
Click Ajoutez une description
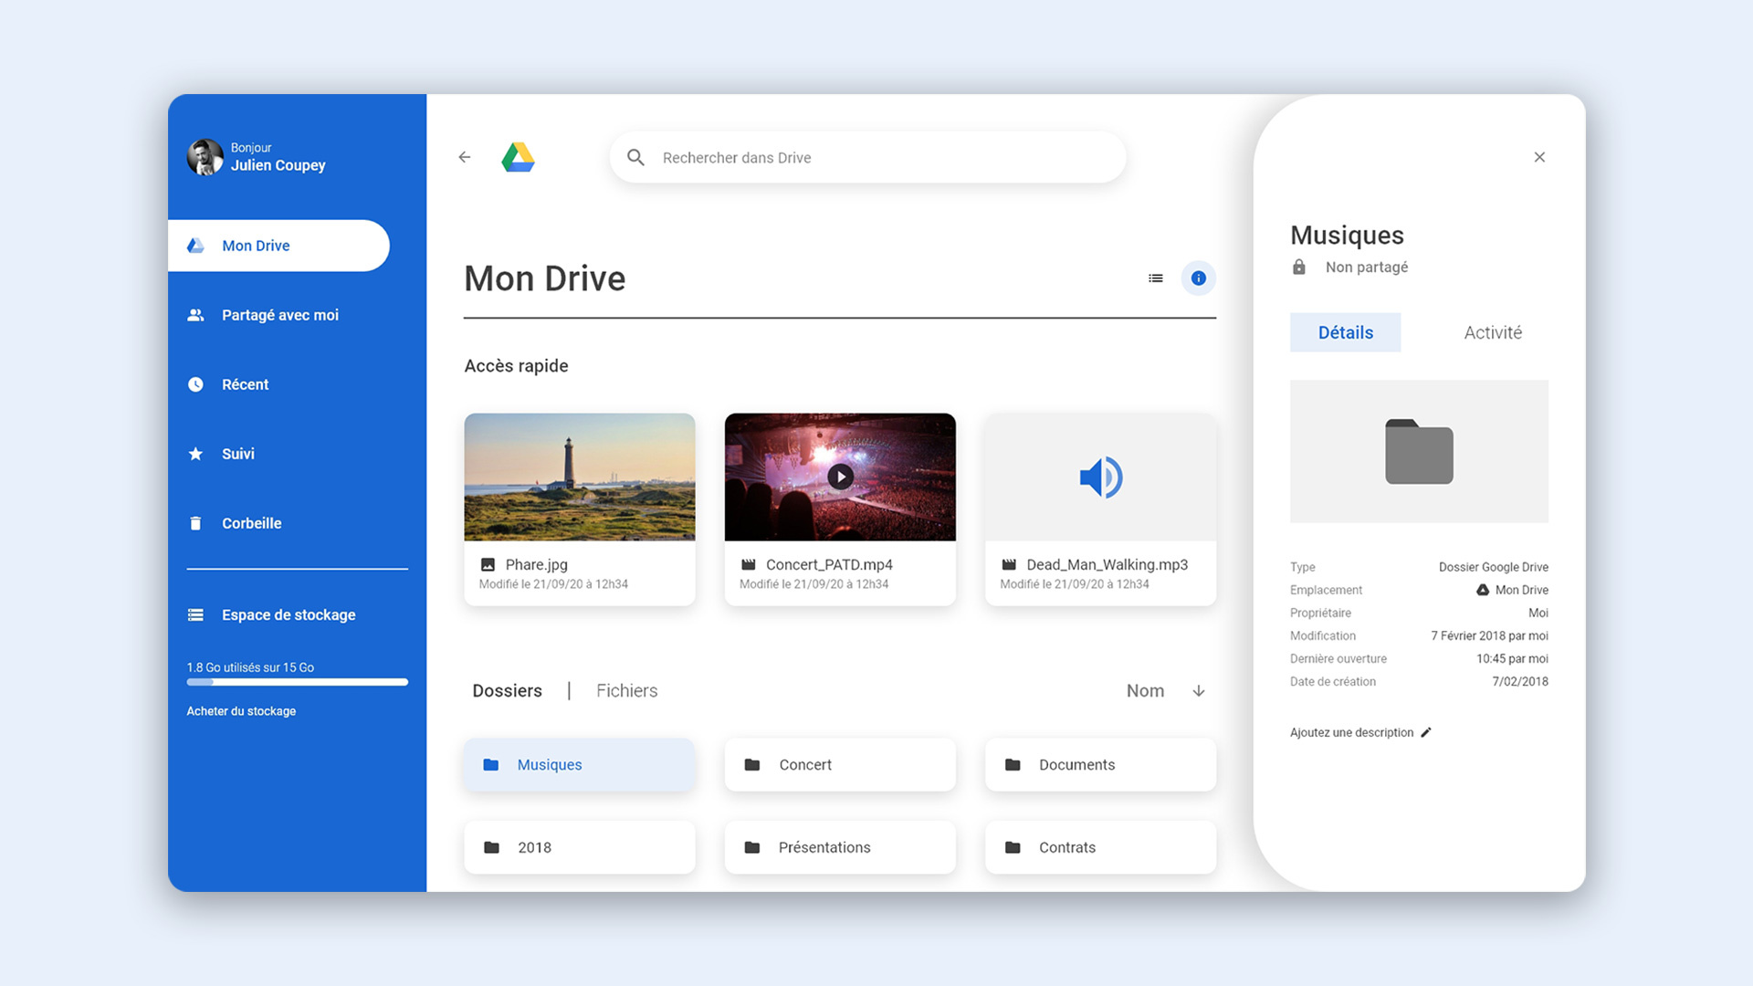1351,732
